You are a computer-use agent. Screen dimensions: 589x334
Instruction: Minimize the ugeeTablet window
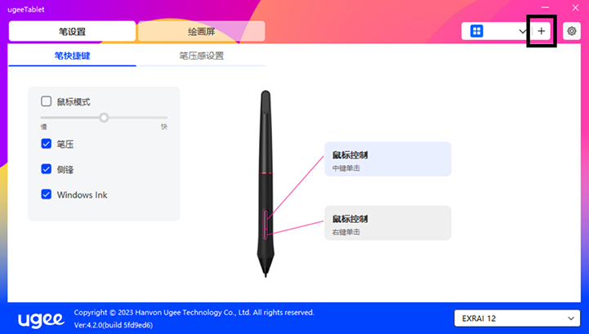[x=545, y=7]
